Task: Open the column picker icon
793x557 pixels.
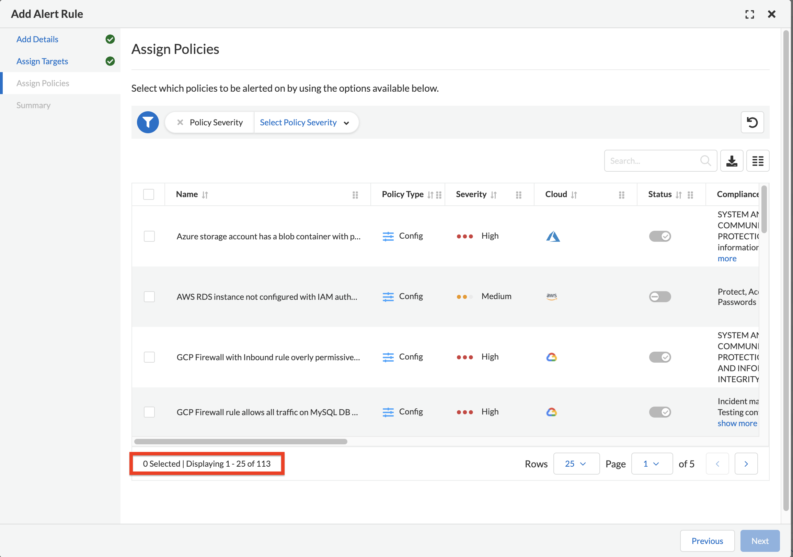Action: [757, 161]
